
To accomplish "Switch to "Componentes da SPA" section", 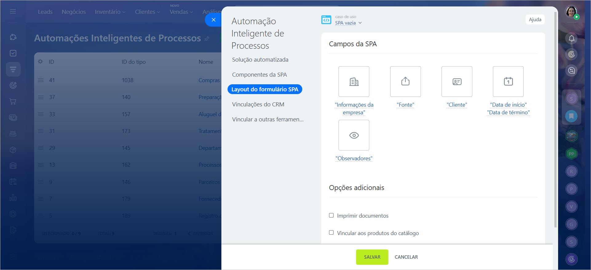I will 259,74.
